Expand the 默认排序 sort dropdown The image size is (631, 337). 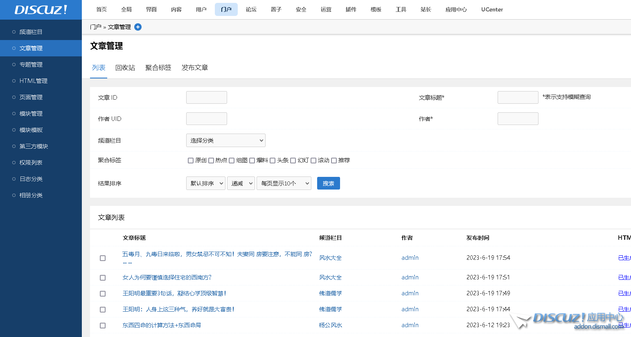[x=205, y=183]
